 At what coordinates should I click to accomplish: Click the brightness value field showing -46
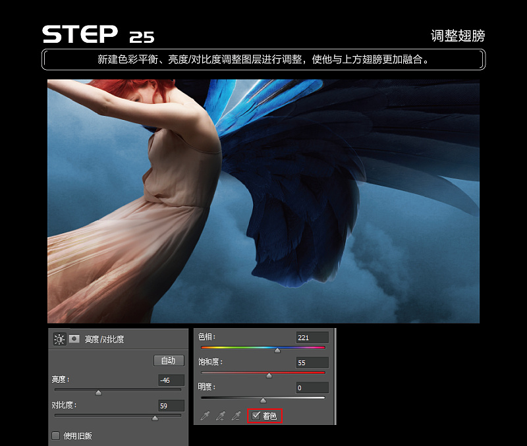(x=171, y=380)
